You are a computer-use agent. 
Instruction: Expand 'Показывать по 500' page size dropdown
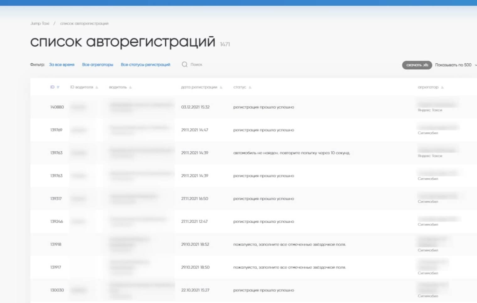point(455,65)
